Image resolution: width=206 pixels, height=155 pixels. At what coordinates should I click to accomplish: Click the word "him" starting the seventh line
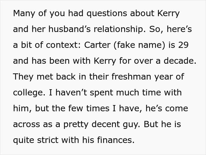pyautogui.click(x=21, y=108)
